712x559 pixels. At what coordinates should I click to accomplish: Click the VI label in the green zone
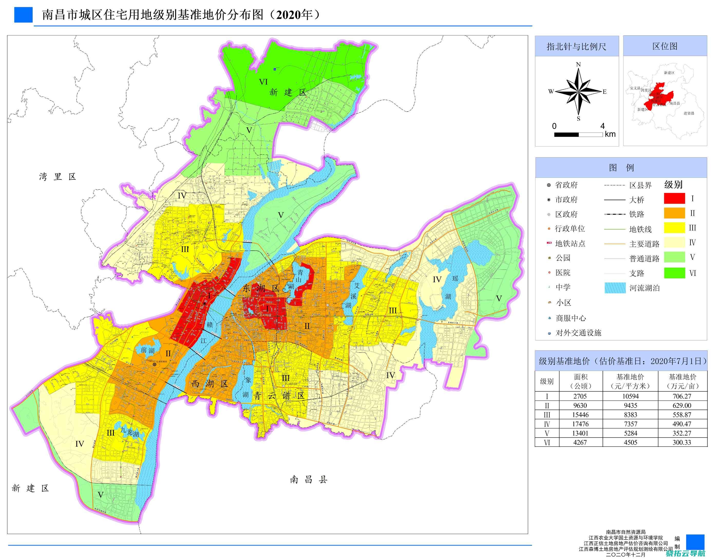click(x=263, y=82)
